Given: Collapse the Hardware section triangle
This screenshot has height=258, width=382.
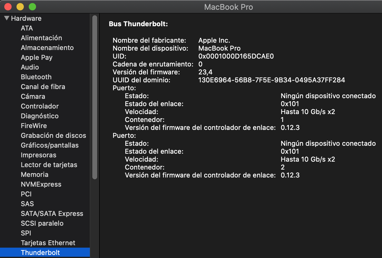Looking at the screenshot, I should click(7, 18).
